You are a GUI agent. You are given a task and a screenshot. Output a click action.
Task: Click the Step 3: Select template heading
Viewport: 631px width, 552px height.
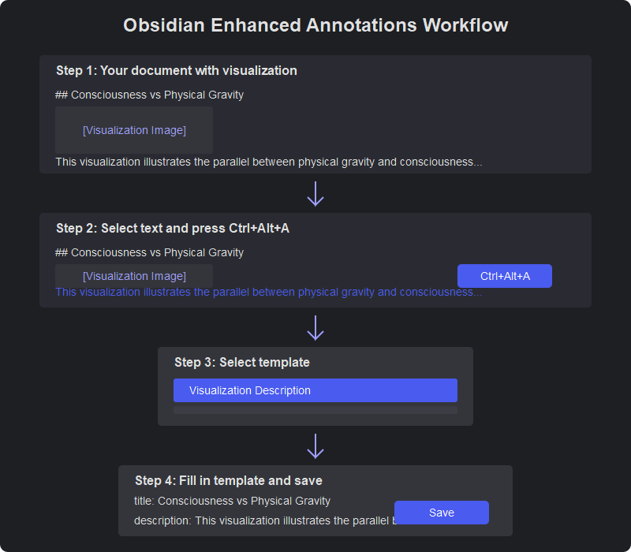pos(242,363)
